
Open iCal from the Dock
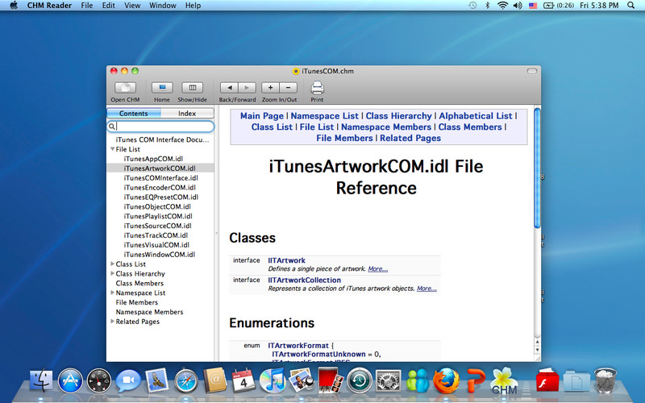pos(243,380)
